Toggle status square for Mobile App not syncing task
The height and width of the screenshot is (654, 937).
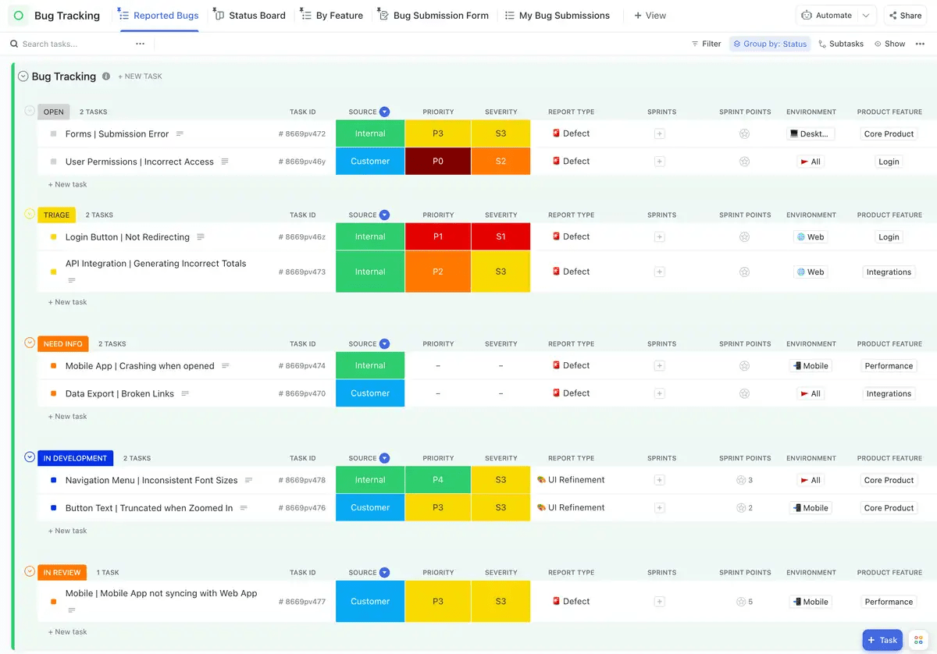53,602
